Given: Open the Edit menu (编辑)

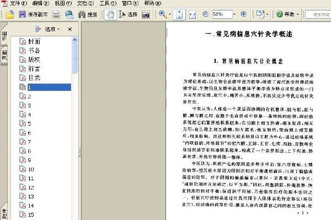Looking at the screenshot, I should [41, 3].
